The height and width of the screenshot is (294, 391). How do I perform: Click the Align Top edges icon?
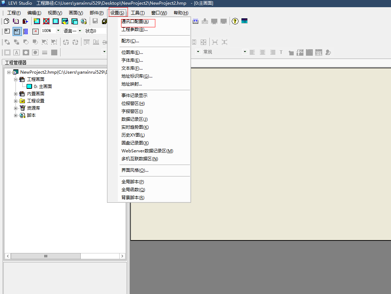[x=86, y=42]
